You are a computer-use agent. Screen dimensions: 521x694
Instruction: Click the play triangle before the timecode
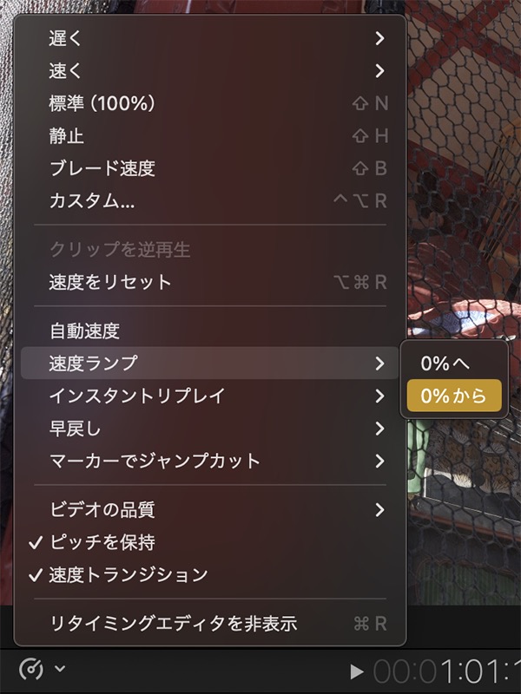click(356, 671)
